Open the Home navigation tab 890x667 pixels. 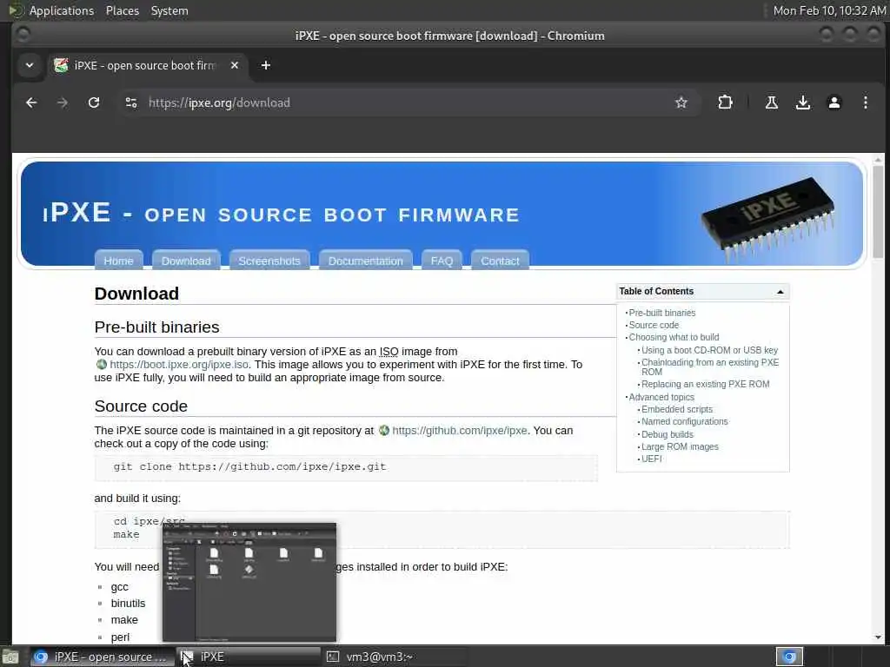[118, 261]
